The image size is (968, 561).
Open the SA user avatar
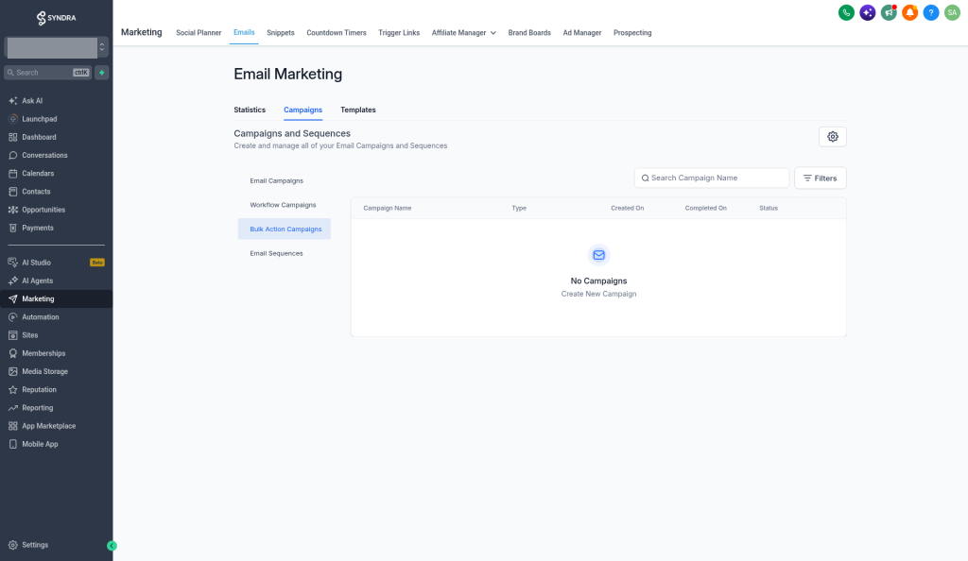pos(952,12)
